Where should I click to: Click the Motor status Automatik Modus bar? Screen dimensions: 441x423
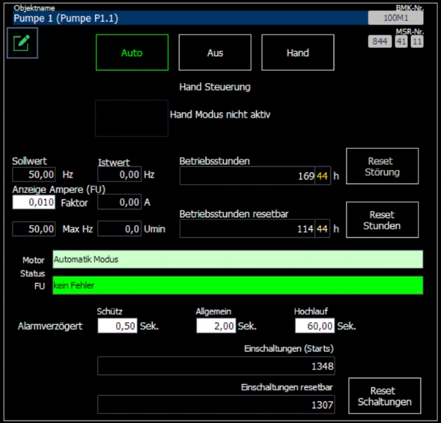coord(237,259)
